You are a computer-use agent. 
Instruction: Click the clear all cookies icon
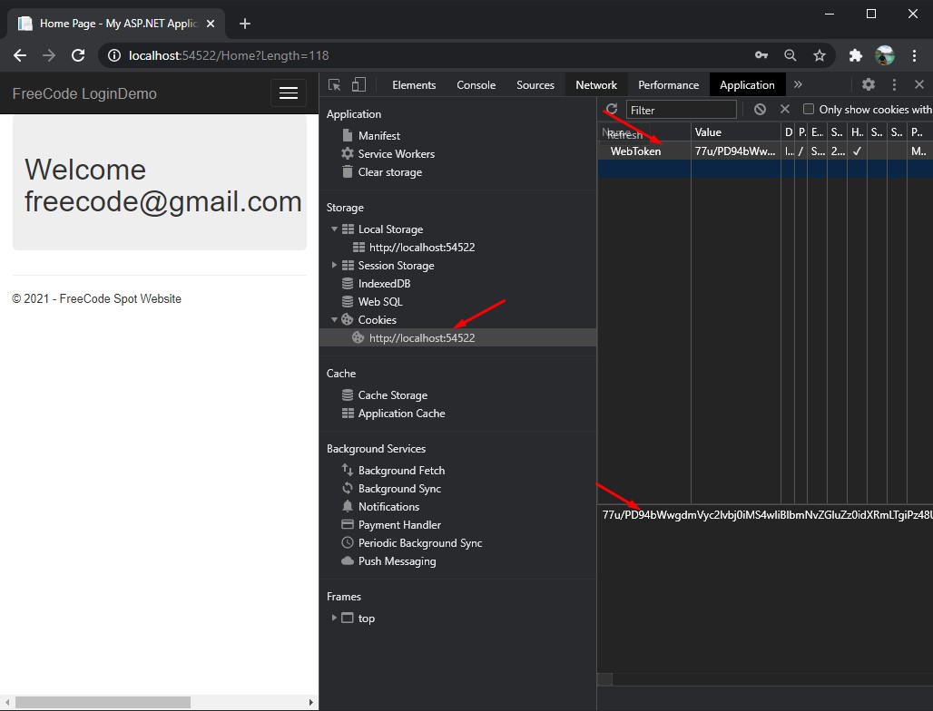pyautogui.click(x=760, y=110)
